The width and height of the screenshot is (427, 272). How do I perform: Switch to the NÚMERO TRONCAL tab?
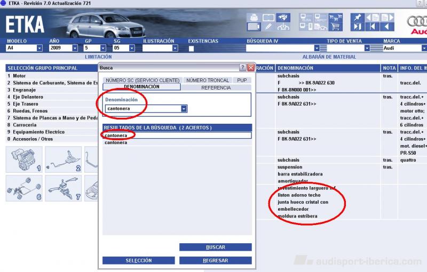(x=208, y=80)
